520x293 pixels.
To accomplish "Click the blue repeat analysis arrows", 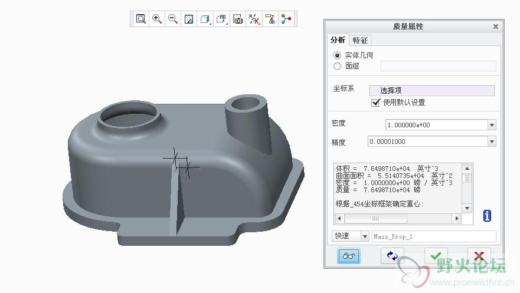I will point(393,256).
